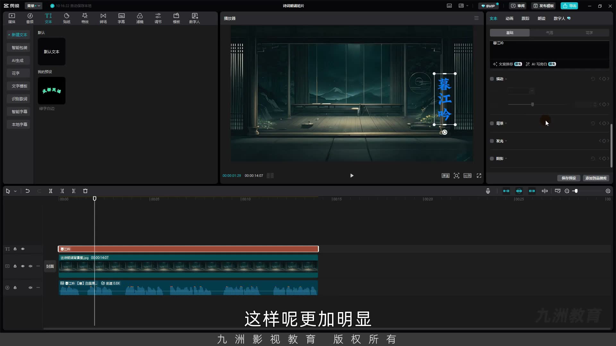Hide the text track with eye icon
Image resolution: width=616 pixels, height=346 pixels.
23,249
